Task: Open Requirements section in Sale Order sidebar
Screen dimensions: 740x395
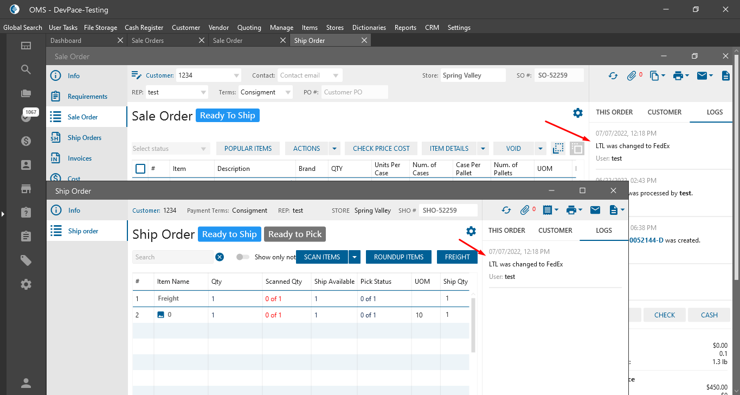Action: pos(87,97)
